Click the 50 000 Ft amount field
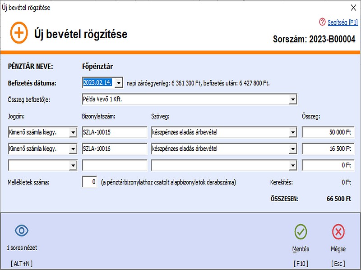Image resolution: width=361 pixels, height=270 pixels. click(328, 132)
